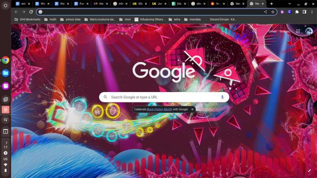Viewport: 317px width, 178px height.
Task: Click the share icon in address bar
Action: coord(265,12)
